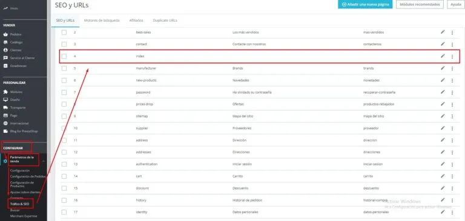This screenshot has height=221, width=465.
Task: Open Configuración de Productos submenu link
Action: pos(22,184)
